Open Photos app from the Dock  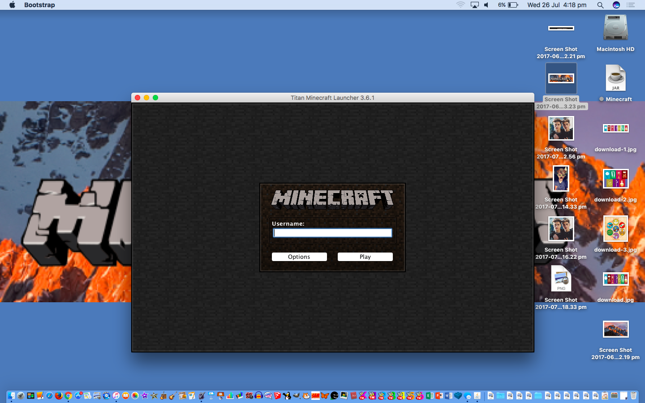tap(135, 395)
